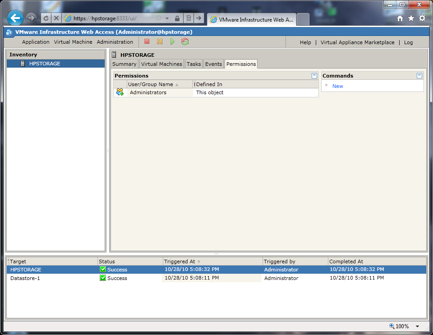Go back with the browser back arrow
Viewport: 433px width, 335px height.
coord(15,18)
